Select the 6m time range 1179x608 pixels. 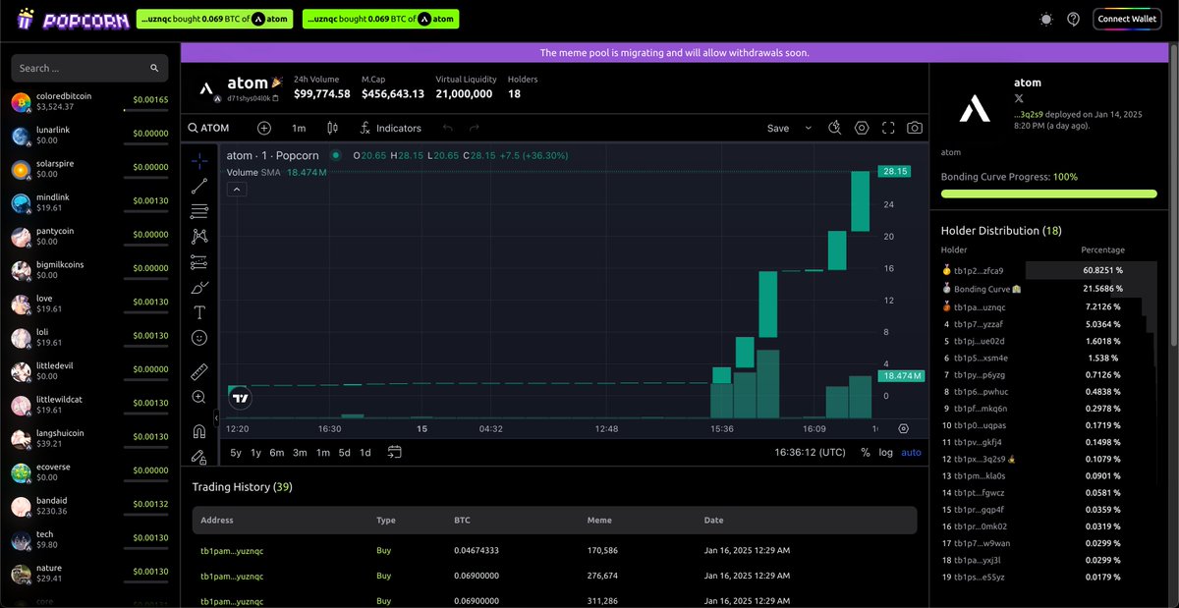[277, 453]
